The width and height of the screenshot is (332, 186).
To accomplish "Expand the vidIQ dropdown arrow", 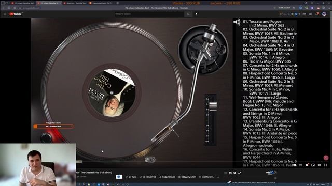I will pos(275,173).
